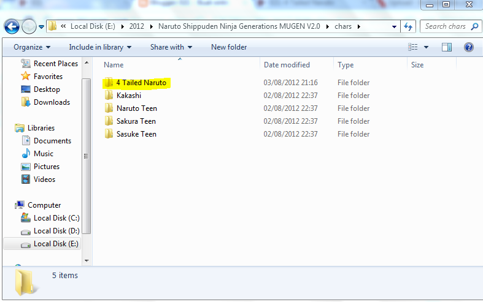
Task: Click the Local Disk (D:) drive icon
Action: pyautogui.click(x=26, y=232)
